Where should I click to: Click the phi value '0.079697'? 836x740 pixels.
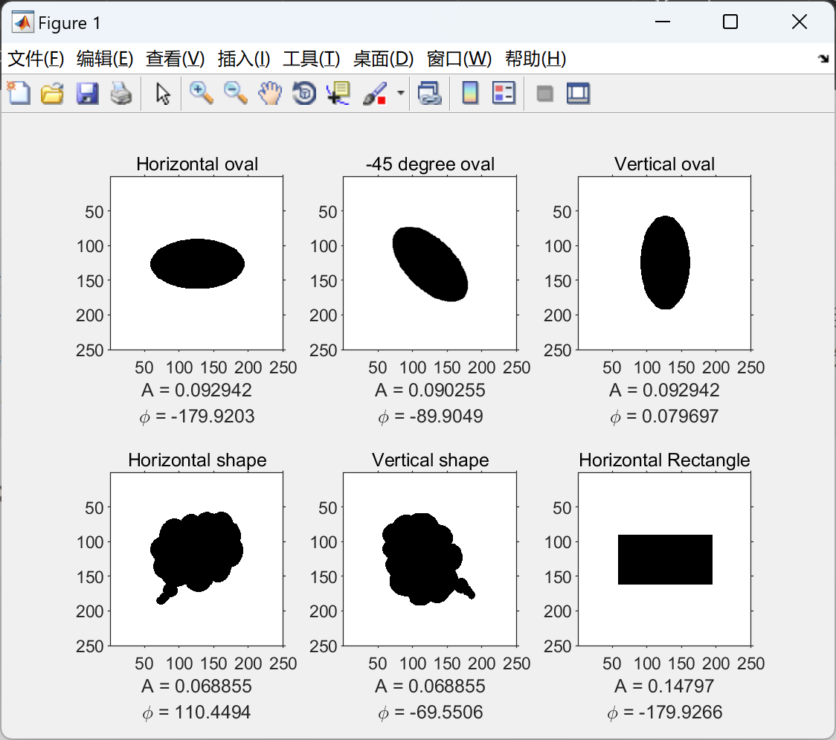[681, 416]
